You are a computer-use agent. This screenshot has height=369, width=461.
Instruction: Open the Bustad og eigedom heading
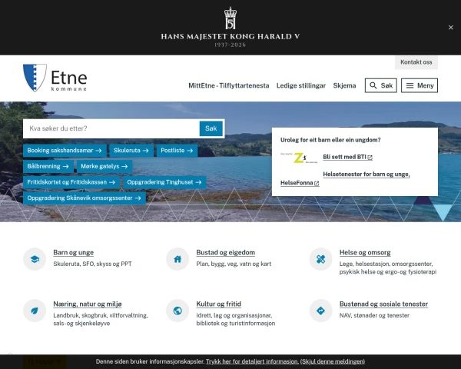(225, 252)
